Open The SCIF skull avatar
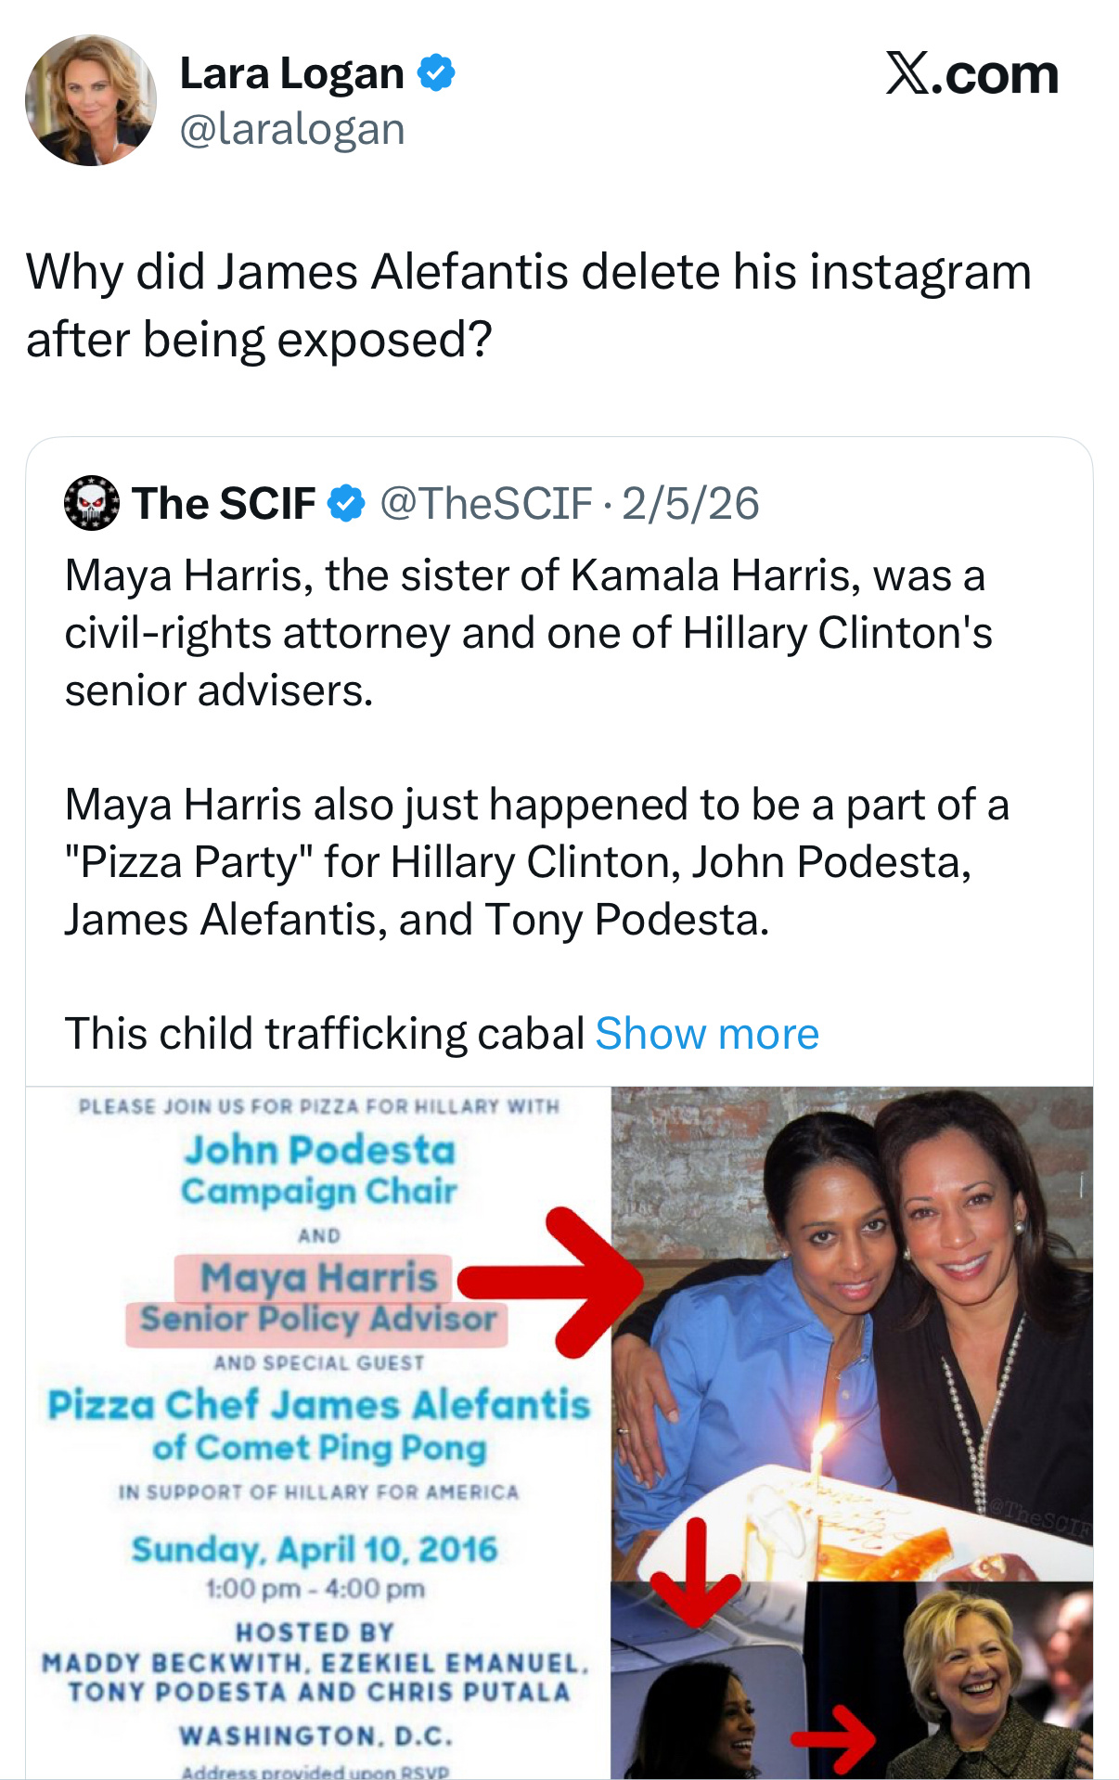This screenshot has width=1119, height=1780. click(x=91, y=503)
